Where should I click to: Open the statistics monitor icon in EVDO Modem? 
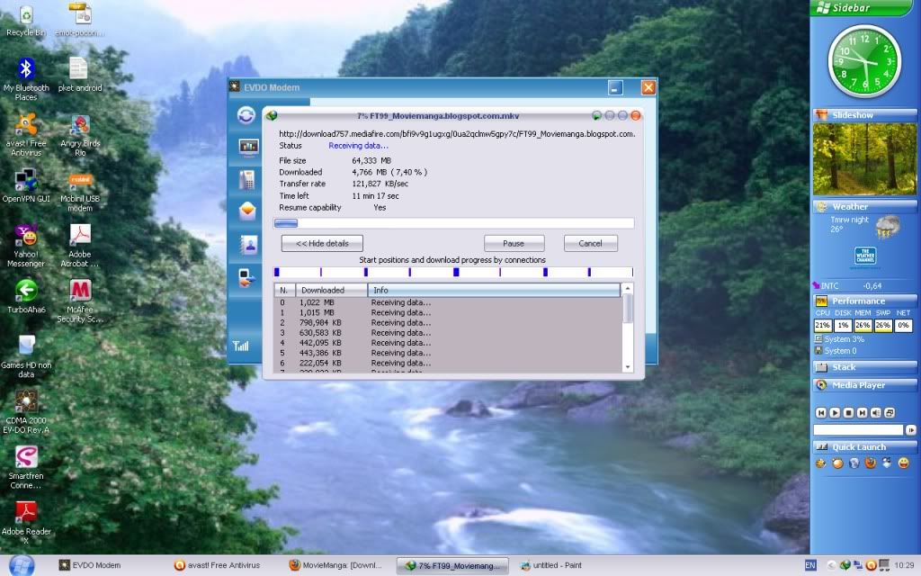248,147
